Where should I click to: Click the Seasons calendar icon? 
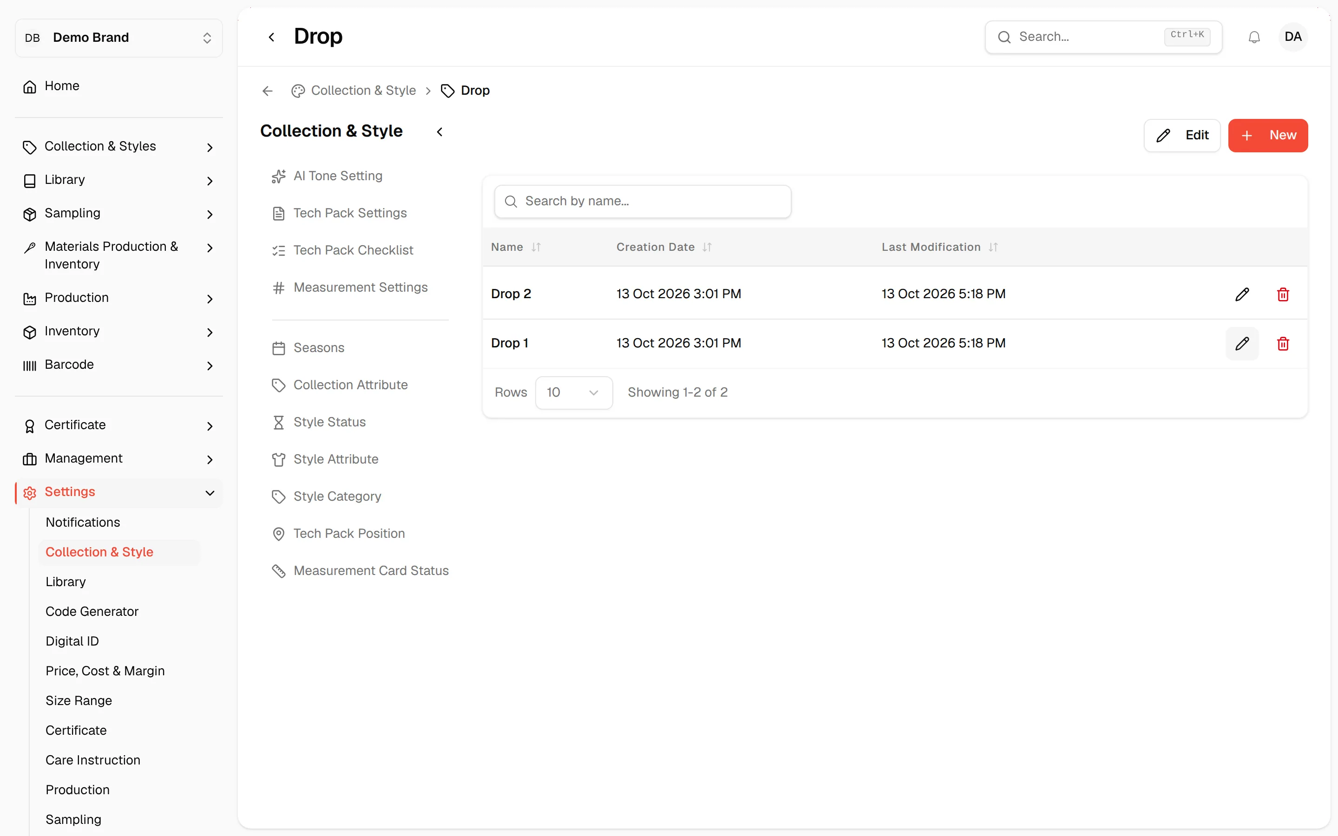click(279, 348)
